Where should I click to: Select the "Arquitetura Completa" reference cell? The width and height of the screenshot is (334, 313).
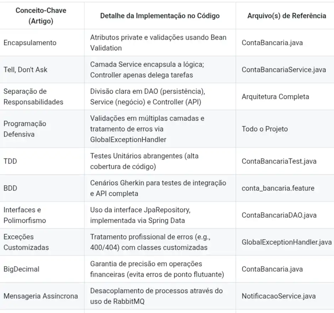275,97
